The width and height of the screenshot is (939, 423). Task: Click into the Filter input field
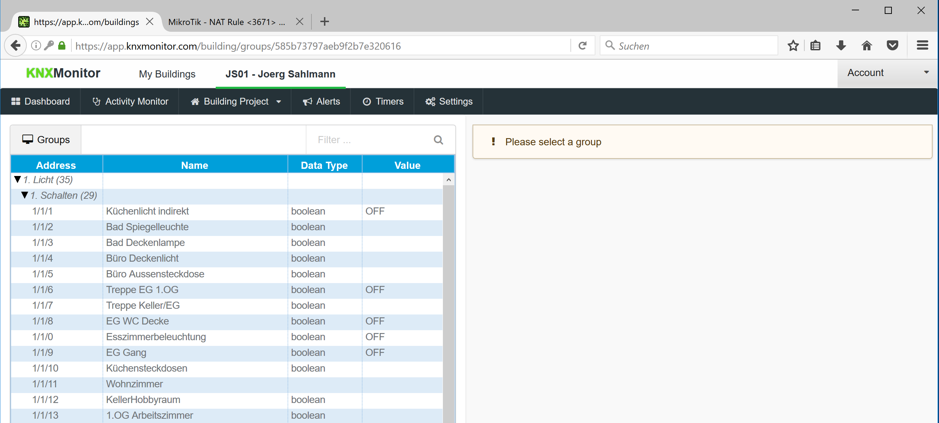368,140
